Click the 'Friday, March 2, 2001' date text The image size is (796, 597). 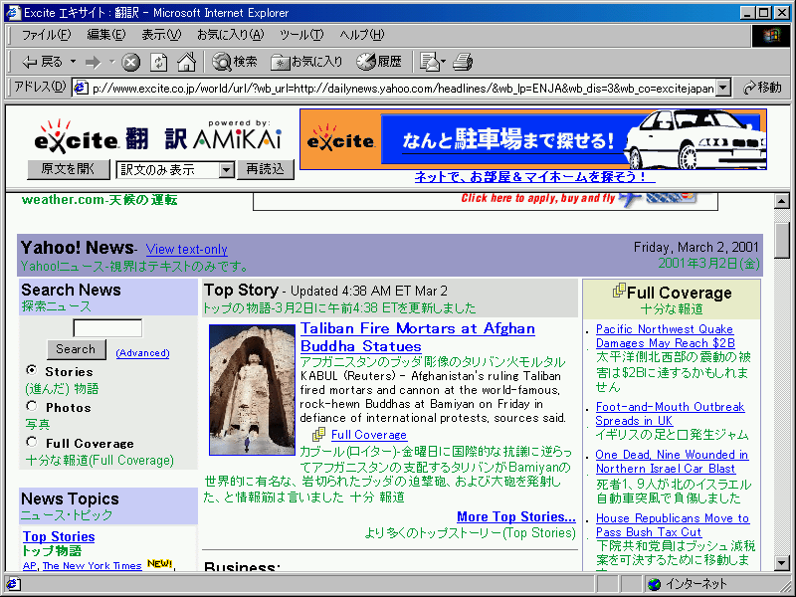pyautogui.click(x=696, y=247)
